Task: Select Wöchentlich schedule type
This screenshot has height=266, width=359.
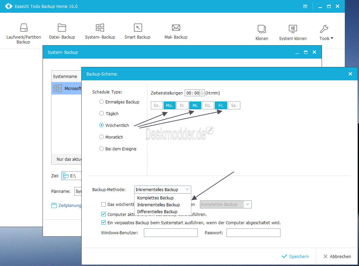Action: (x=101, y=125)
